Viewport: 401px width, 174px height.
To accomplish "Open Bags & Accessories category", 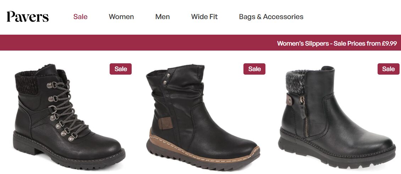I will (x=271, y=17).
